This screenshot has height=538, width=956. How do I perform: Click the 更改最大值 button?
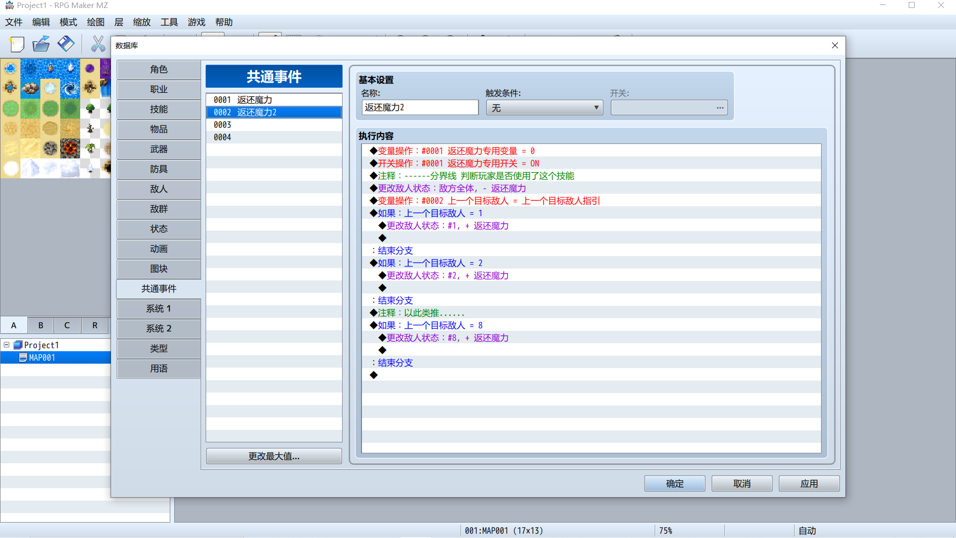click(x=274, y=456)
